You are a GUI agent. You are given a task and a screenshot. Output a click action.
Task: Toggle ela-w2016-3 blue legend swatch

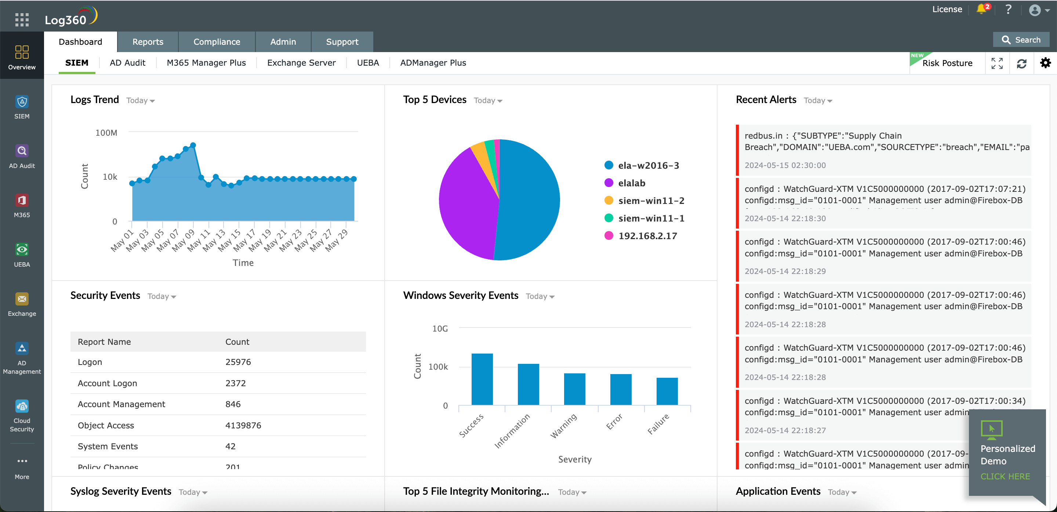pyautogui.click(x=609, y=165)
